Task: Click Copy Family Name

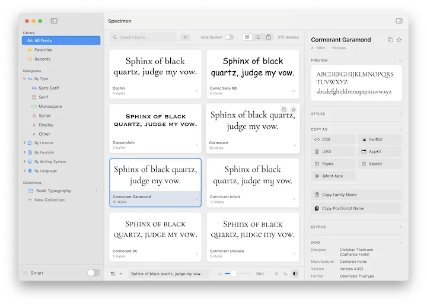Action: pos(356,195)
